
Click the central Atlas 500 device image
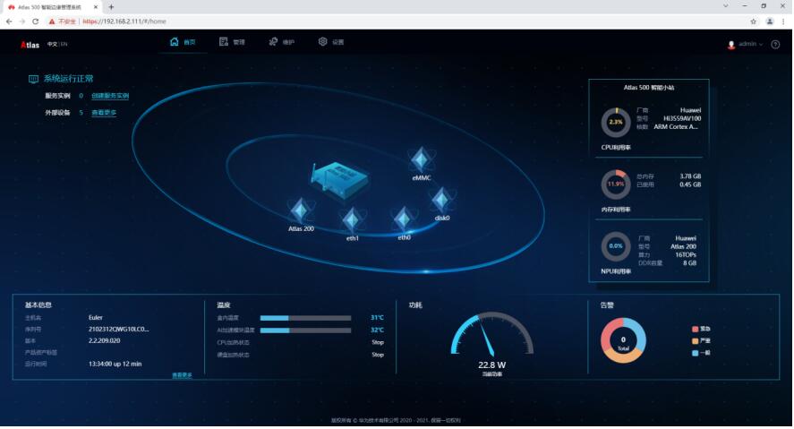pos(338,180)
